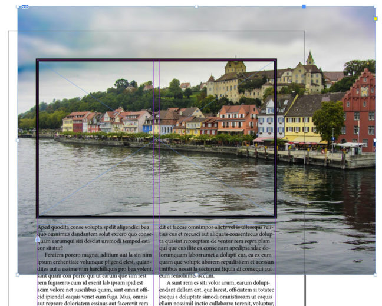Select the bottom-center frame handle

point(196,275)
